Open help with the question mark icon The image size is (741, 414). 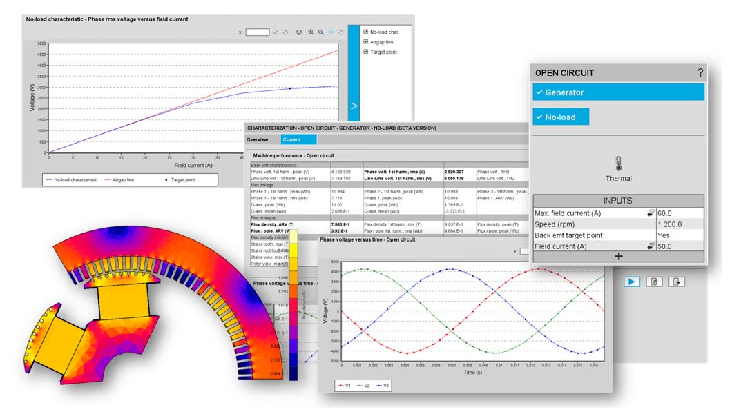pos(700,72)
